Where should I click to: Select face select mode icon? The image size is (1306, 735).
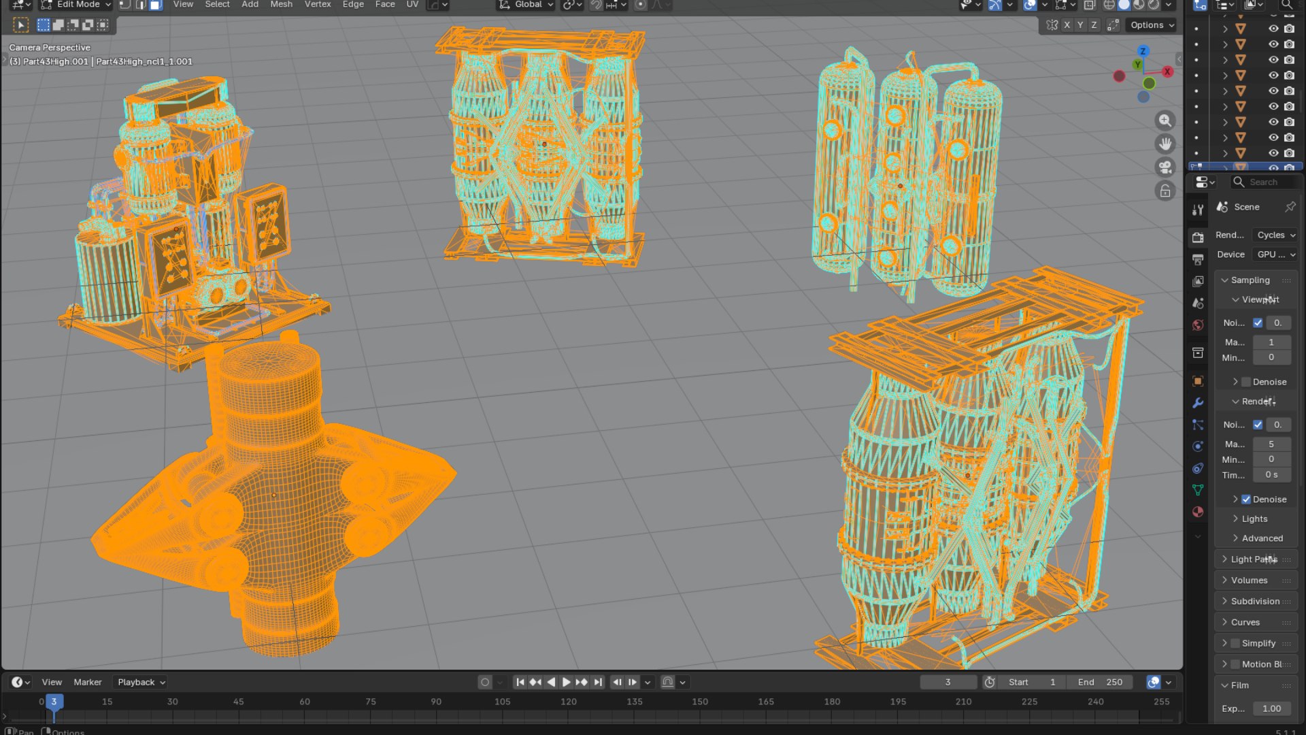tap(155, 5)
